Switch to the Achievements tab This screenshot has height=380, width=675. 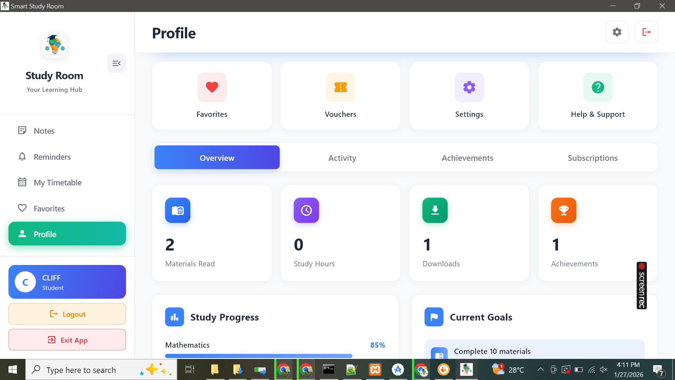click(x=467, y=158)
